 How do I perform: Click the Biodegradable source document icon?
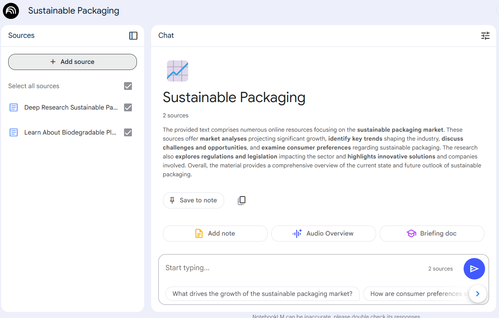point(14,132)
